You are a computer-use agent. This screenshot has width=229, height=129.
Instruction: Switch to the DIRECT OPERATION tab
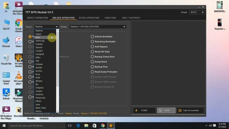37,18
